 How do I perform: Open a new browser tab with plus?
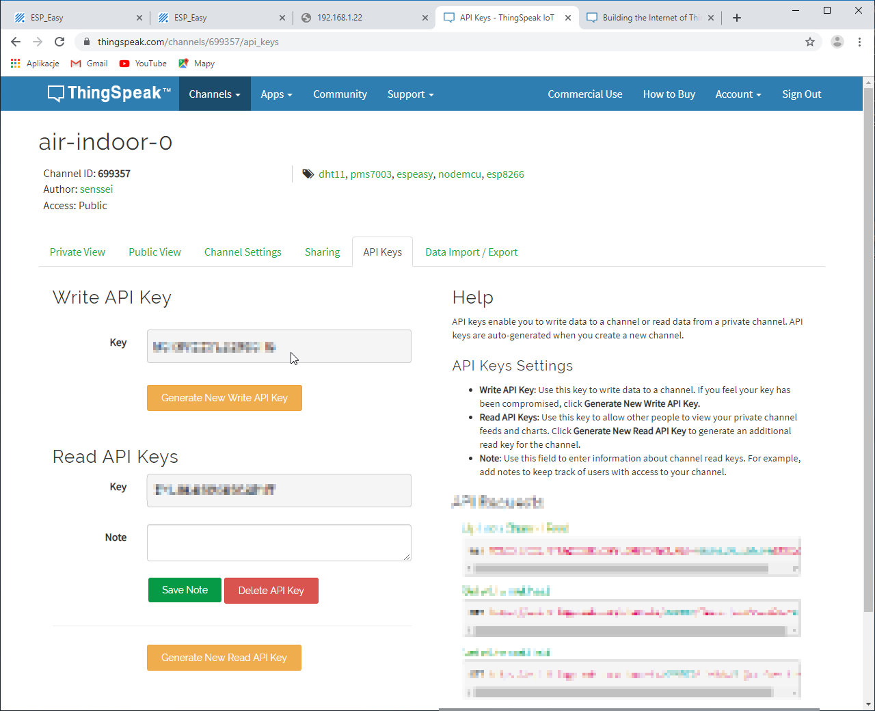(x=737, y=18)
